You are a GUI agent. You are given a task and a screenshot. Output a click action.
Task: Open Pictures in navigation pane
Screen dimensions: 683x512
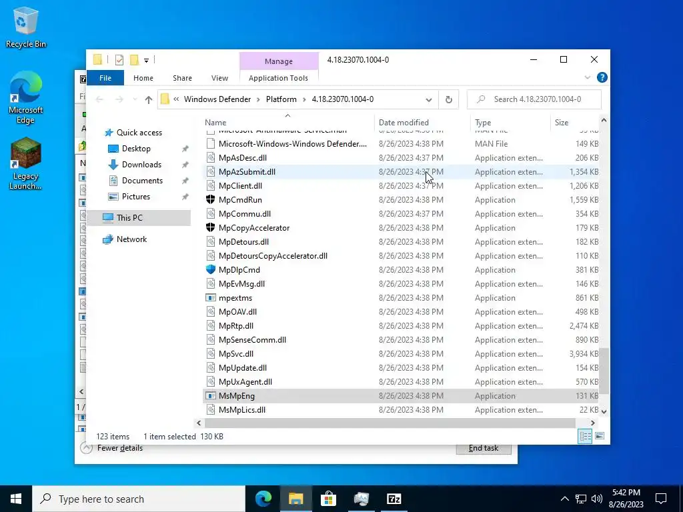(135, 197)
